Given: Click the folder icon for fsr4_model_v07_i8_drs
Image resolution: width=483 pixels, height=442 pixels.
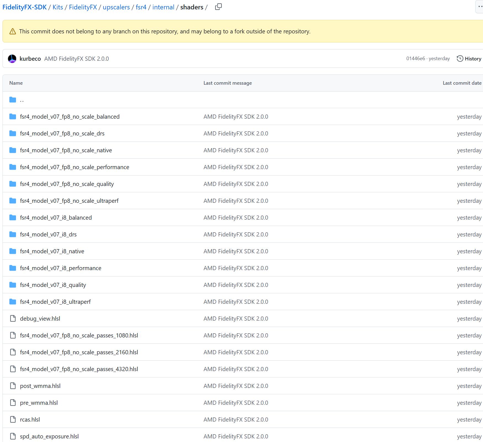Looking at the screenshot, I should pos(13,234).
